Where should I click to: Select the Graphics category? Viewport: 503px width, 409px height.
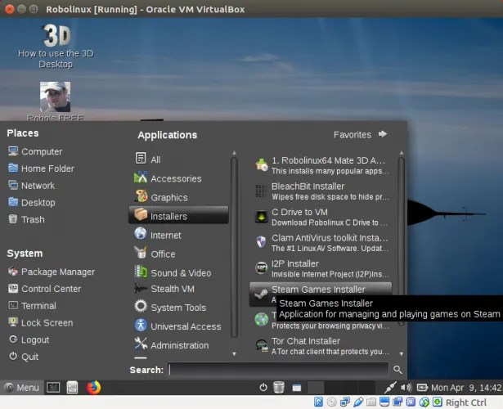tap(178, 197)
